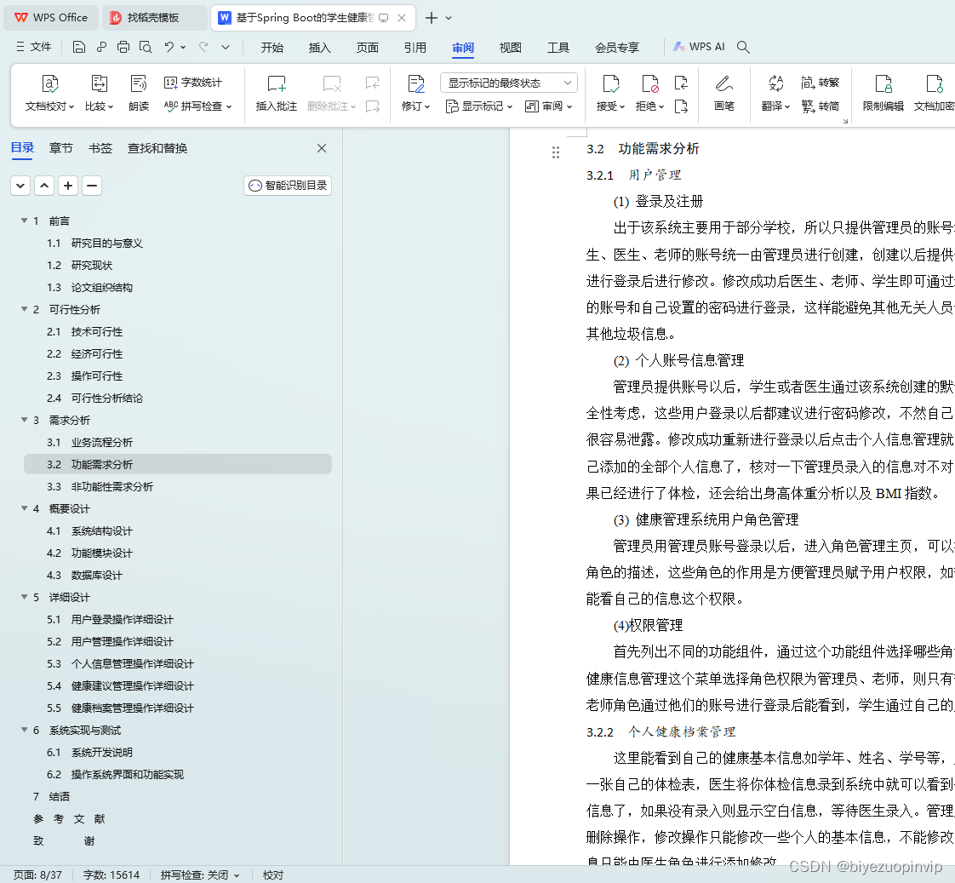955x883 pixels.
Task: Click the 文档加密 encrypt document icon
Action: tap(935, 83)
